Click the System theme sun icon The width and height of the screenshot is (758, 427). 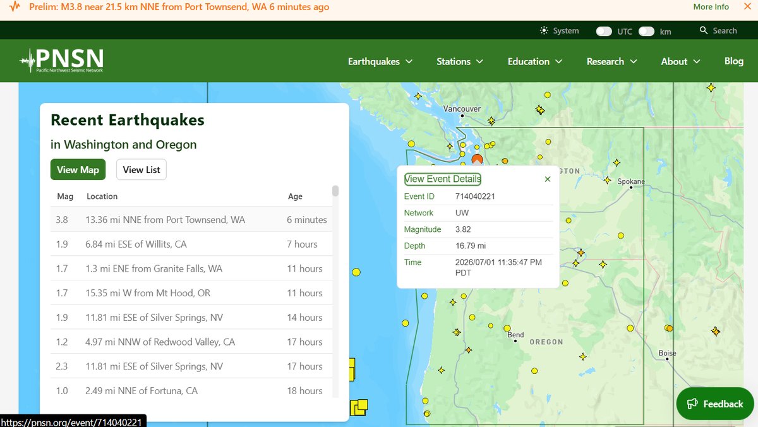click(544, 30)
